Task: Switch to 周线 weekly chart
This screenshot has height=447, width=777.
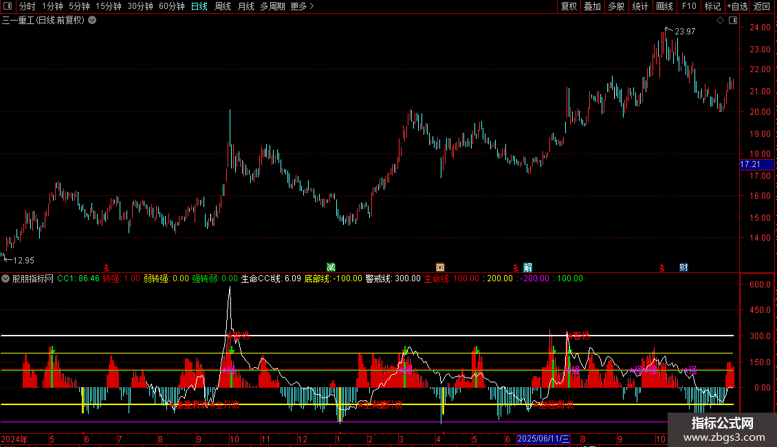Action: pos(223,6)
